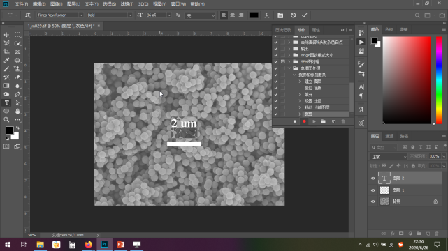Select the Path Selection tool
This screenshot has width=448, height=251.
tap(17, 103)
